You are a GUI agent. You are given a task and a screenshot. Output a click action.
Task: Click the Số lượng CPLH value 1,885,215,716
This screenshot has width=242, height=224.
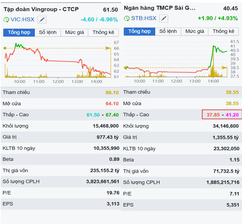[x=223, y=183]
